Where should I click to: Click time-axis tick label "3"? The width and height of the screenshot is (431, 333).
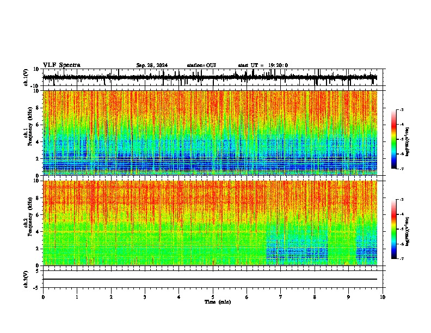pos(145,297)
